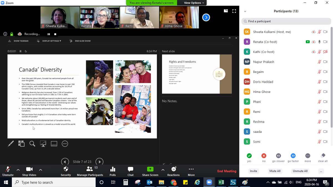Expand the arrow next to Stop Video
This screenshot has width=333, height=187.
tap(41, 170)
